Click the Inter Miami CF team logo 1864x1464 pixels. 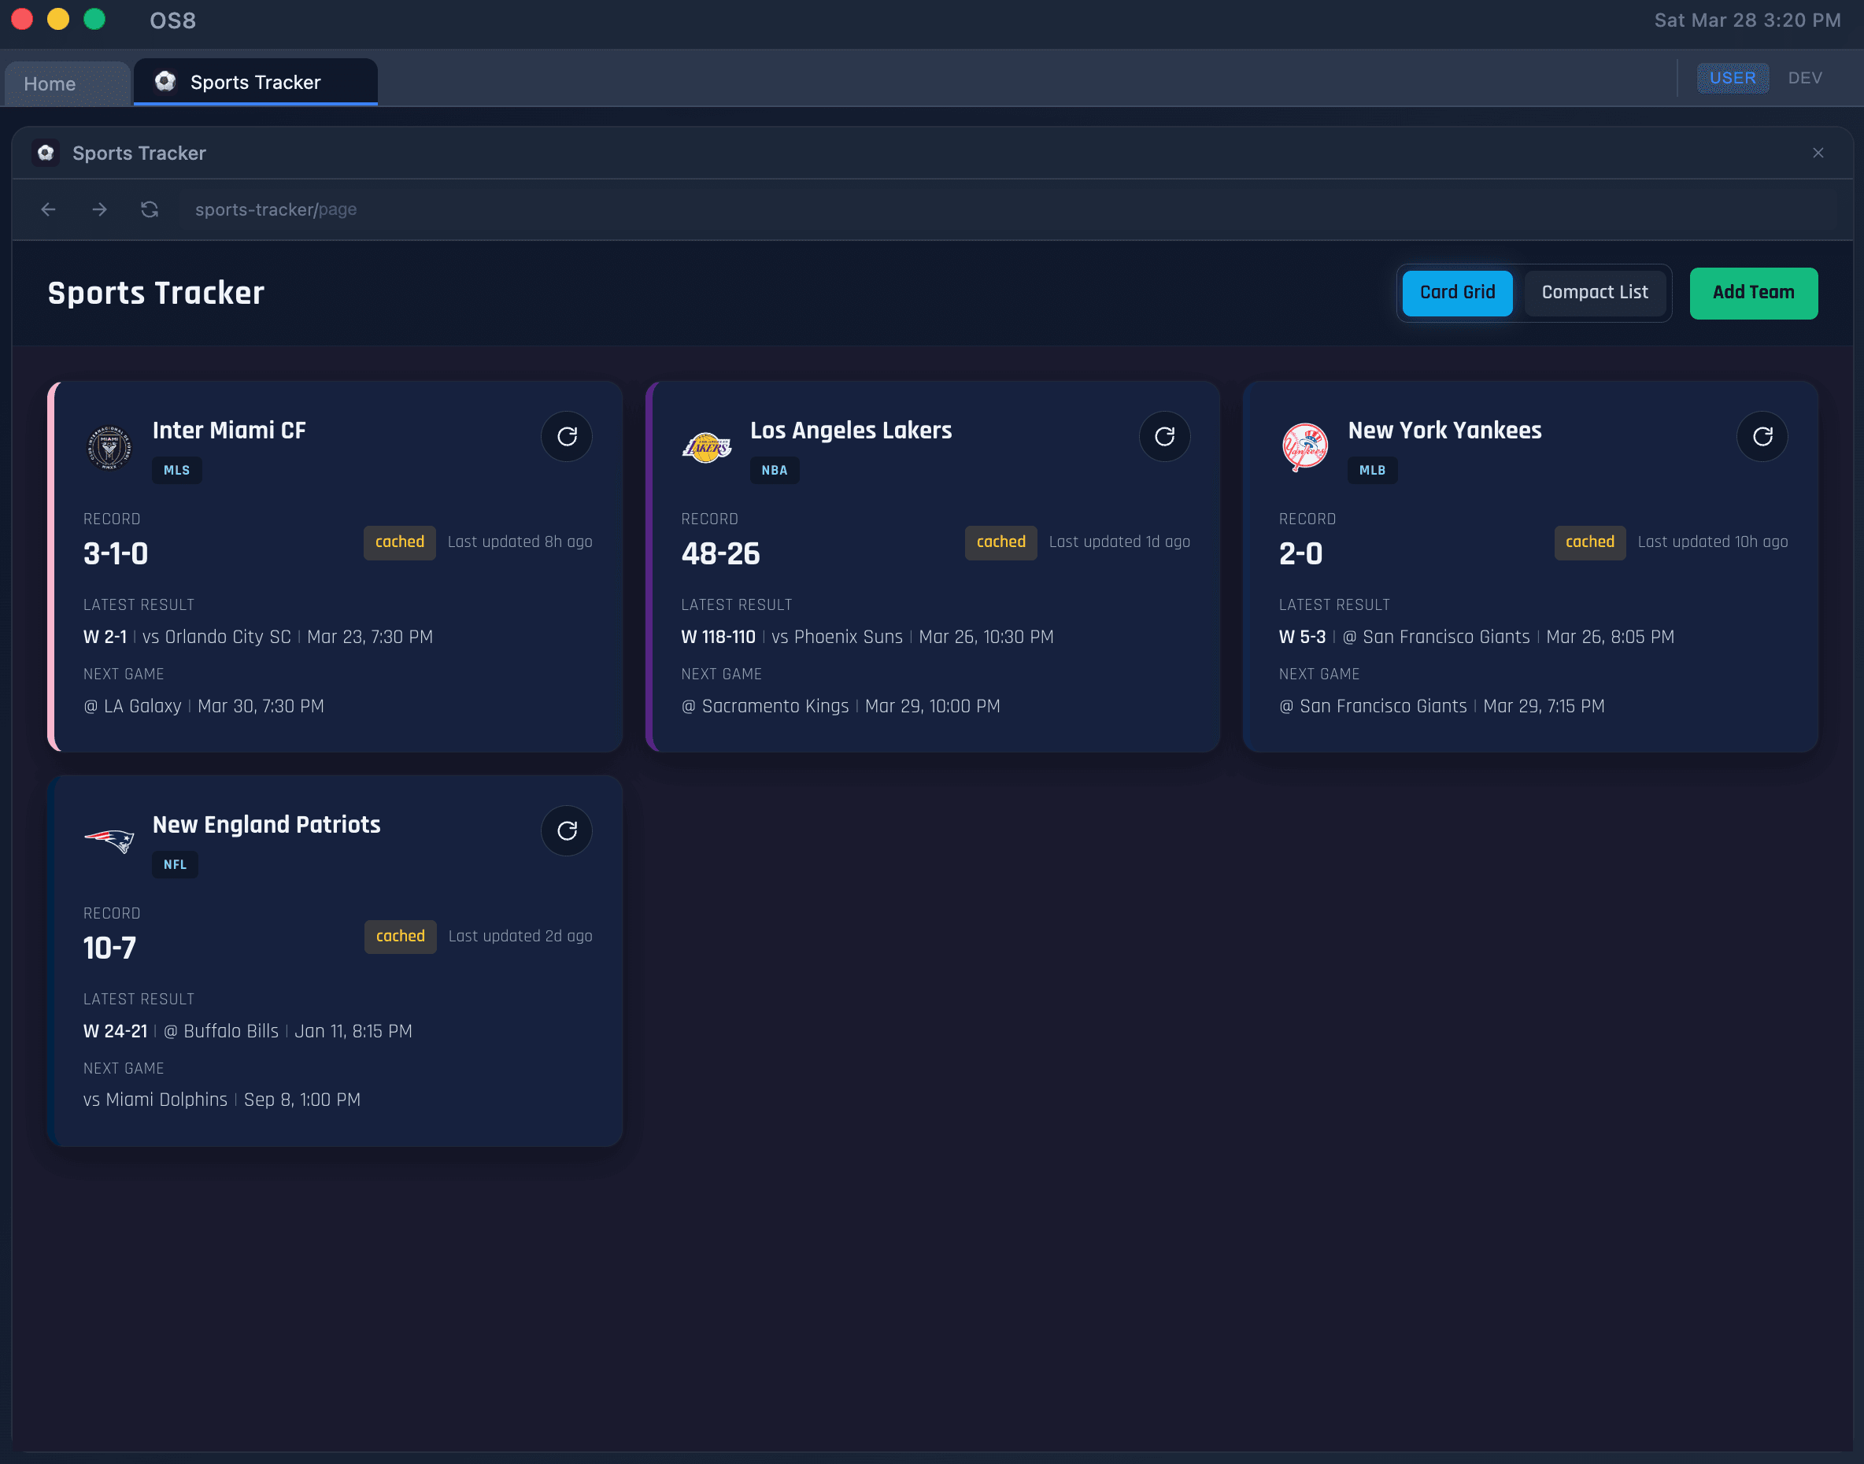(x=109, y=446)
